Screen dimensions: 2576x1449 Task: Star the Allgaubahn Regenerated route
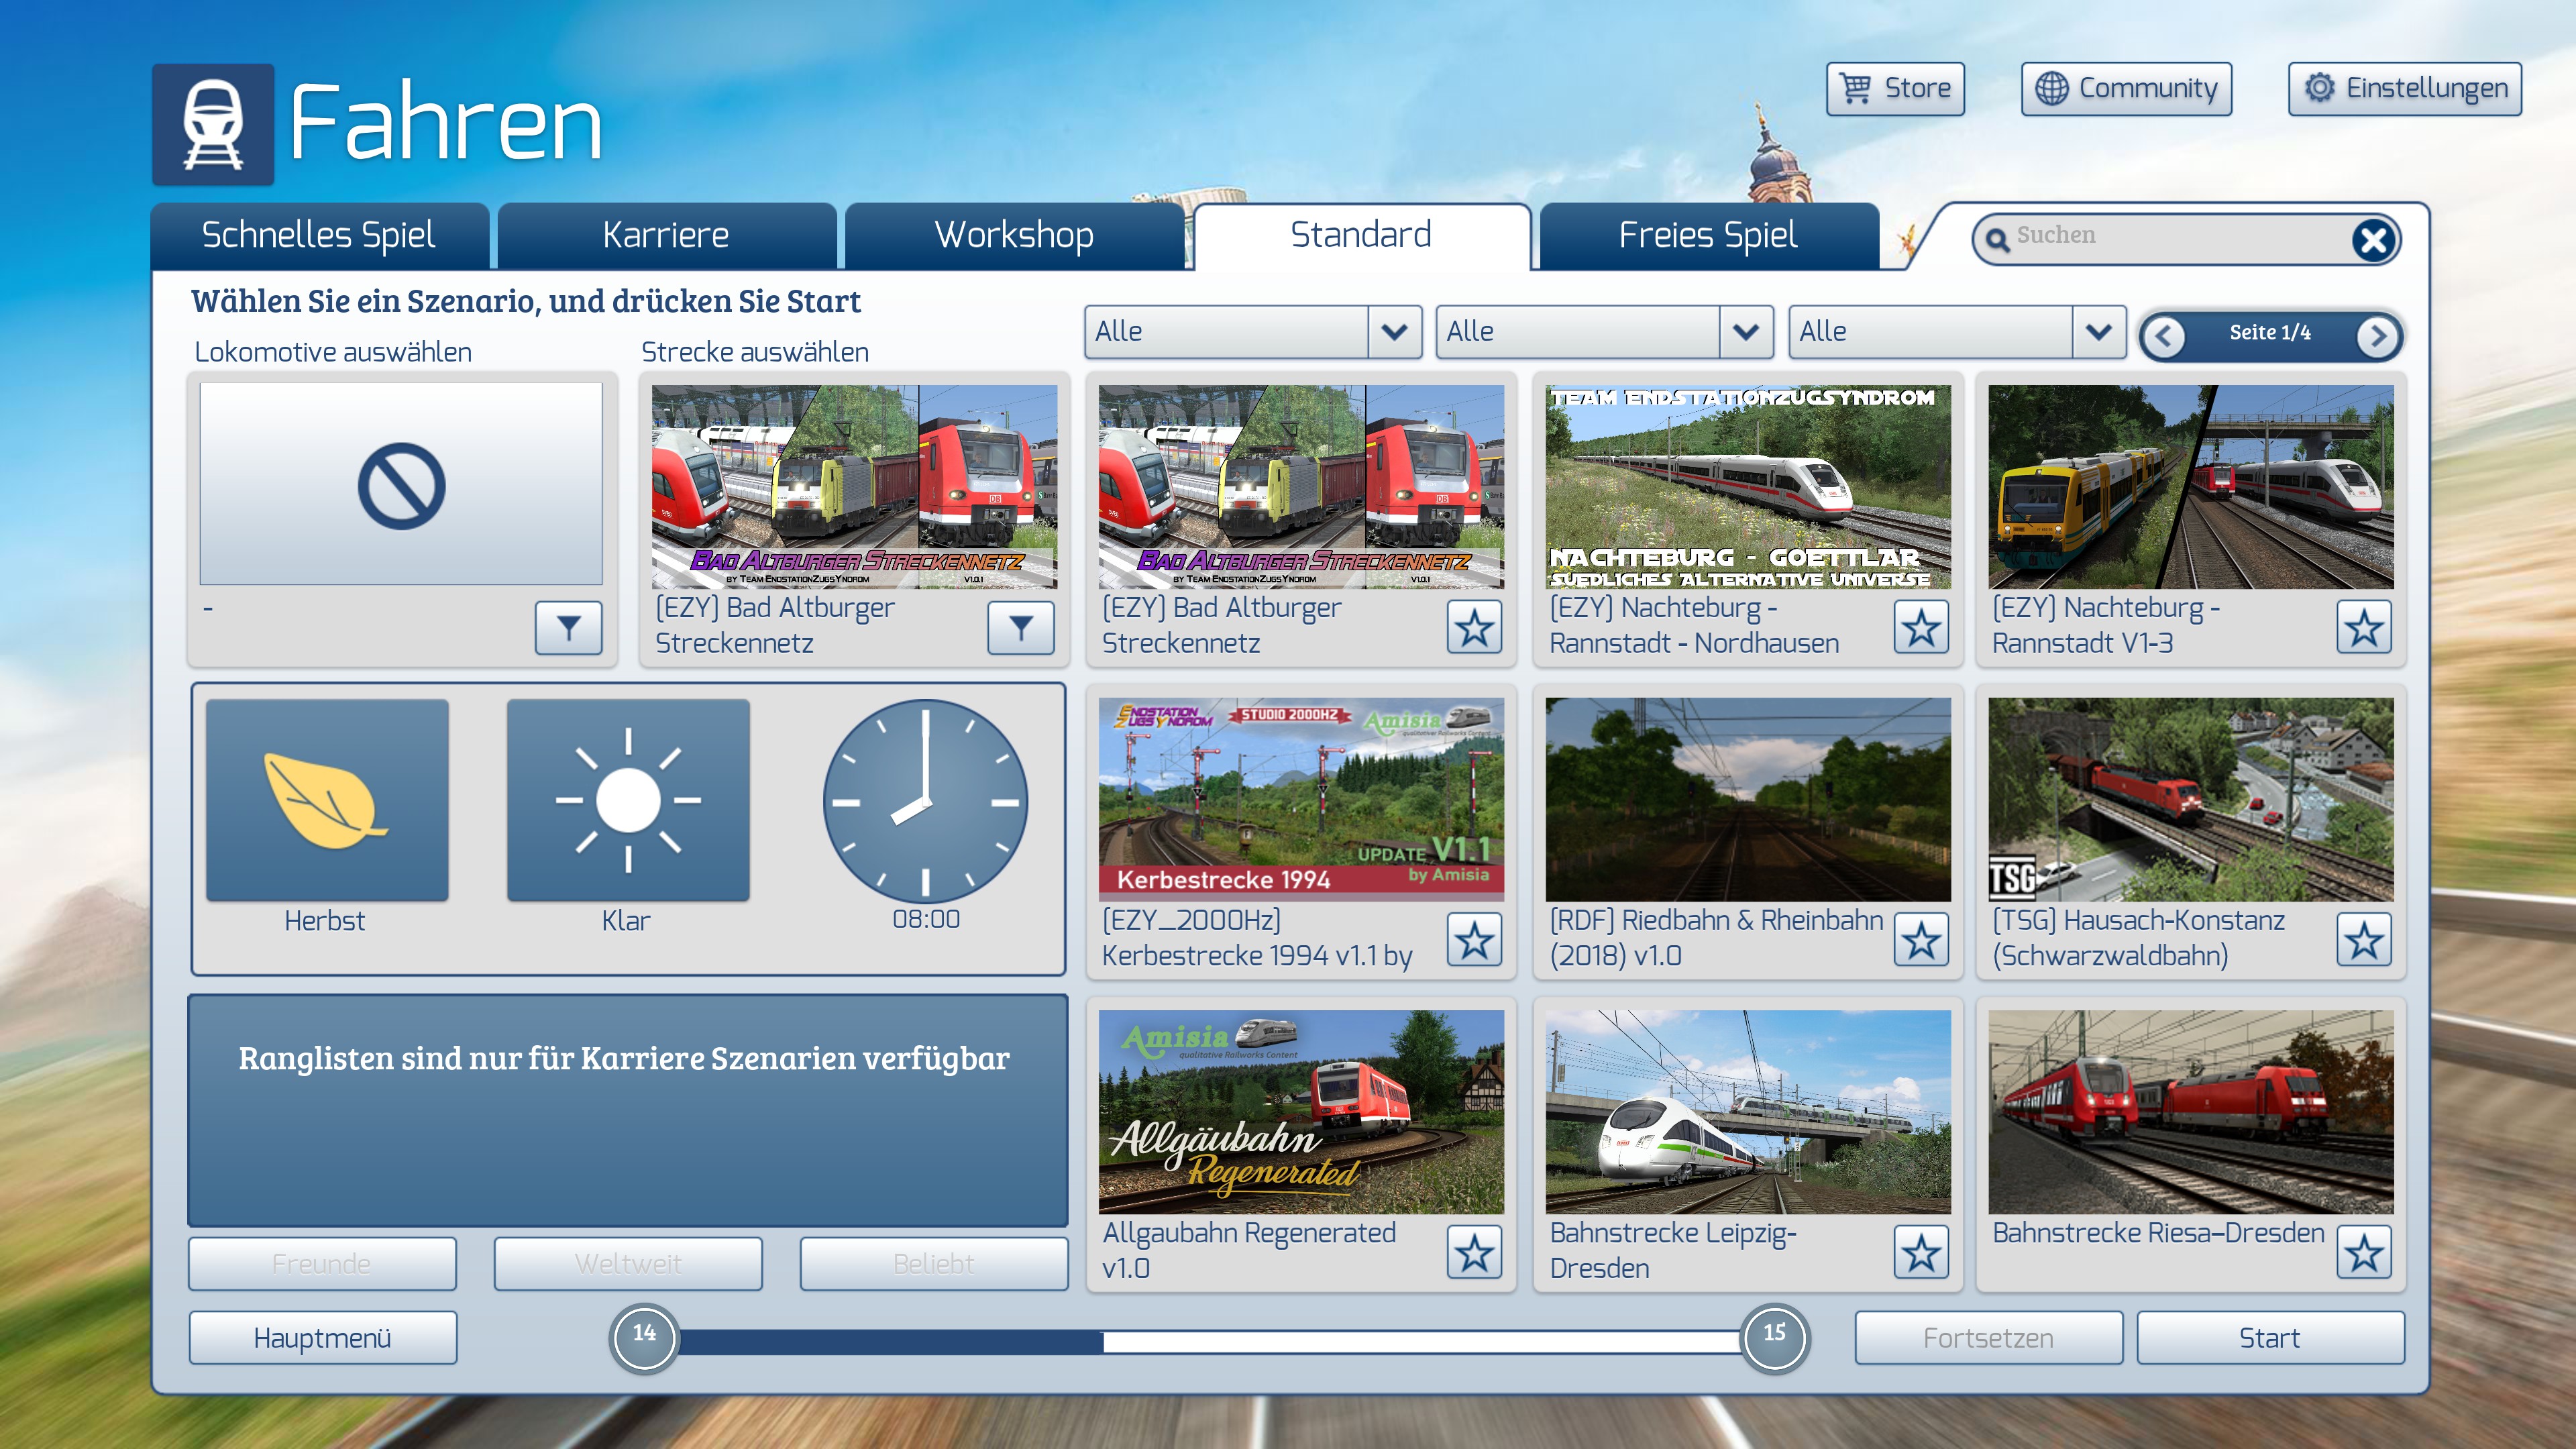coord(1474,1253)
